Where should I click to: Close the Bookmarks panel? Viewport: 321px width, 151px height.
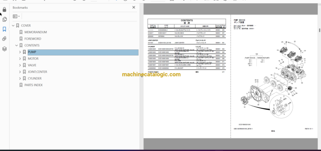pyautogui.click(x=134, y=8)
